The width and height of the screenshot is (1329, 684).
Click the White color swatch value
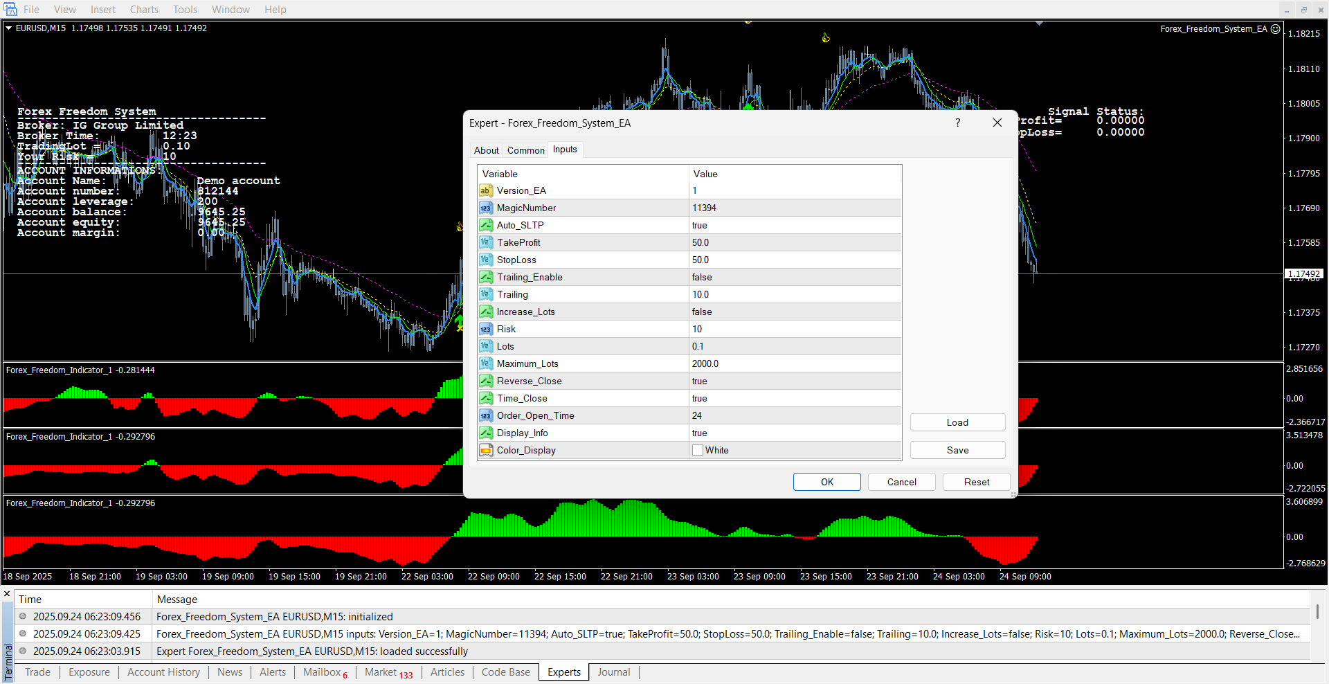(698, 450)
